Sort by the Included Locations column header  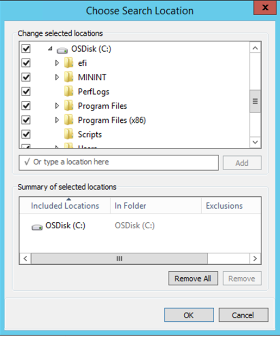click(x=65, y=205)
